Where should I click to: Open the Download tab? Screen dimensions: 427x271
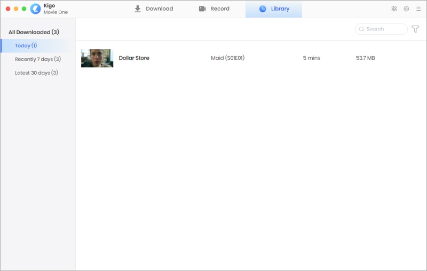tap(154, 9)
